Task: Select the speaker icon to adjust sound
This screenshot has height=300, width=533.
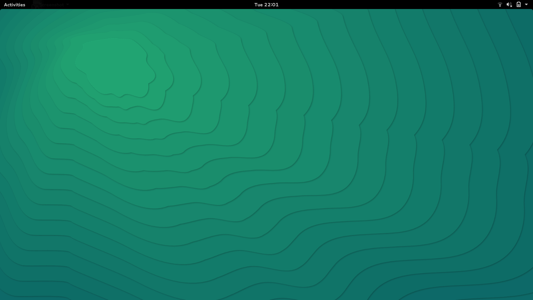Action: [x=508, y=5]
